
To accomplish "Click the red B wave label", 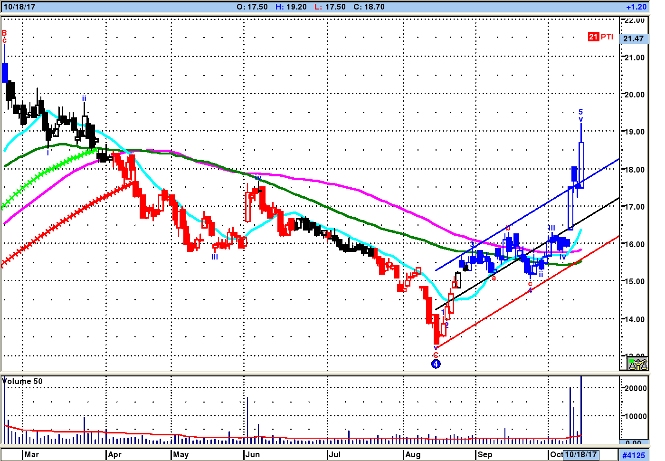I will pos(4,33).
